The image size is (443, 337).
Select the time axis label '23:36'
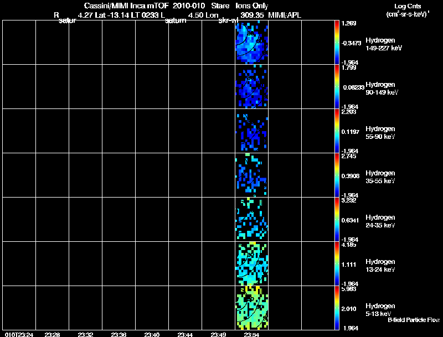click(119, 335)
